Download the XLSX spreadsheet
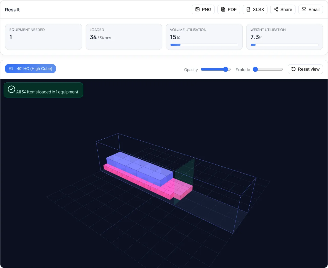 [x=255, y=9]
